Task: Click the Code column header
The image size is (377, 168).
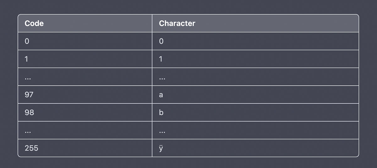Action: coord(34,23)
